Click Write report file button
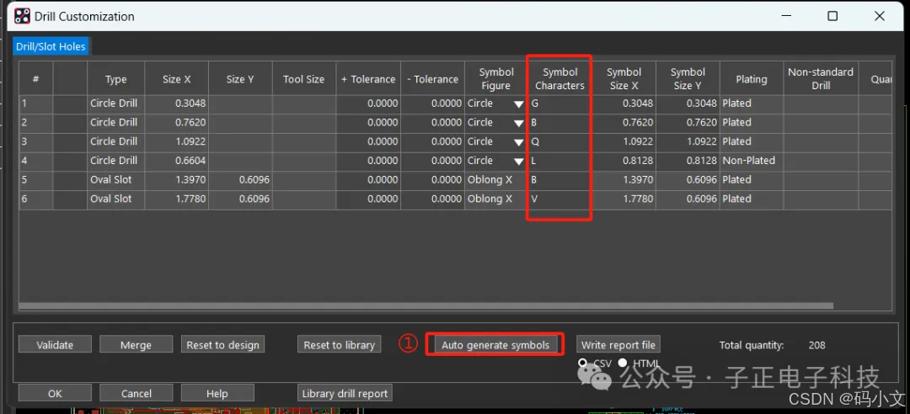Viewport: 910px width, 414px height. (x=618, y=344)
